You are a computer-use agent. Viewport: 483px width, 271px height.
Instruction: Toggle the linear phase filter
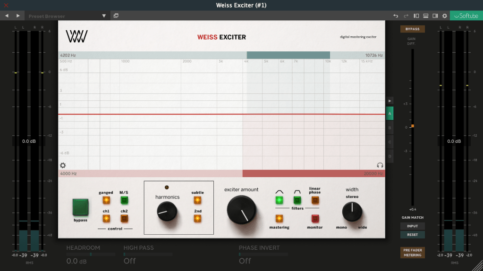pos(315,200)
